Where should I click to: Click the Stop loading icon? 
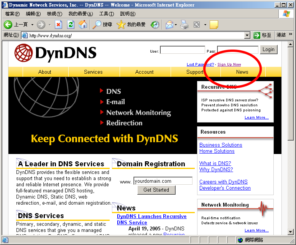pos(58,25)
